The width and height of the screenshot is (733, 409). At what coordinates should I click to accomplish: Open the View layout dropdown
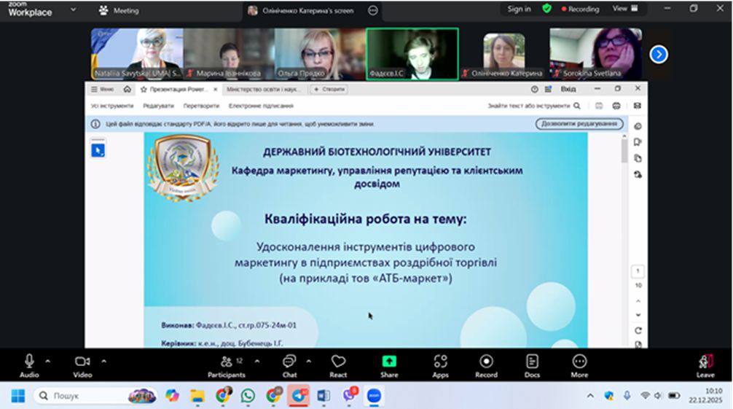pyautogui.click(x=624, y=9)
